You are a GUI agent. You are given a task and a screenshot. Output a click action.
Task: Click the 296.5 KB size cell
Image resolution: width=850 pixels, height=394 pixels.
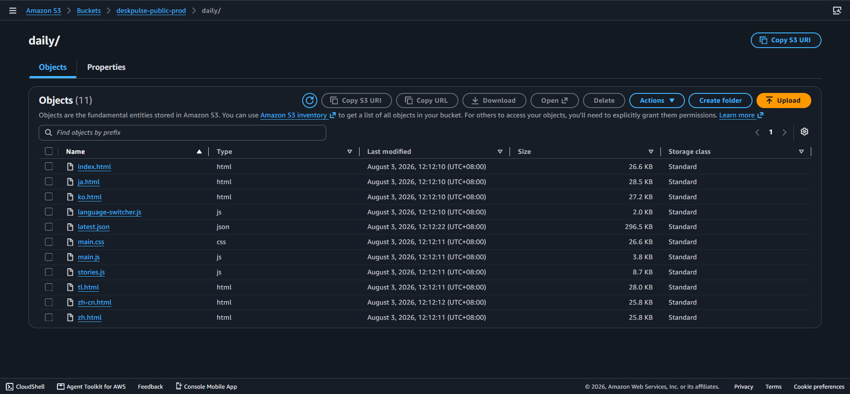639,227
